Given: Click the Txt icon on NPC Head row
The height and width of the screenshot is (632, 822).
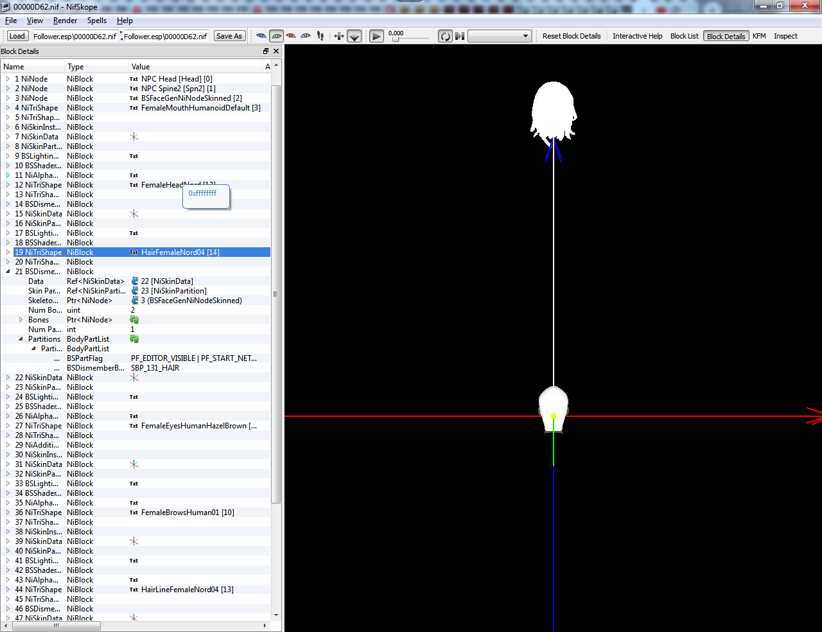Looking at the screenshot, I should (134, 79).
